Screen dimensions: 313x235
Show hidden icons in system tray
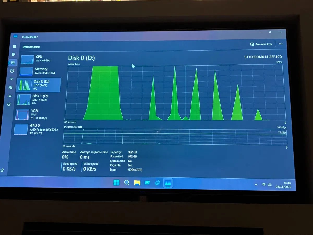256,185
